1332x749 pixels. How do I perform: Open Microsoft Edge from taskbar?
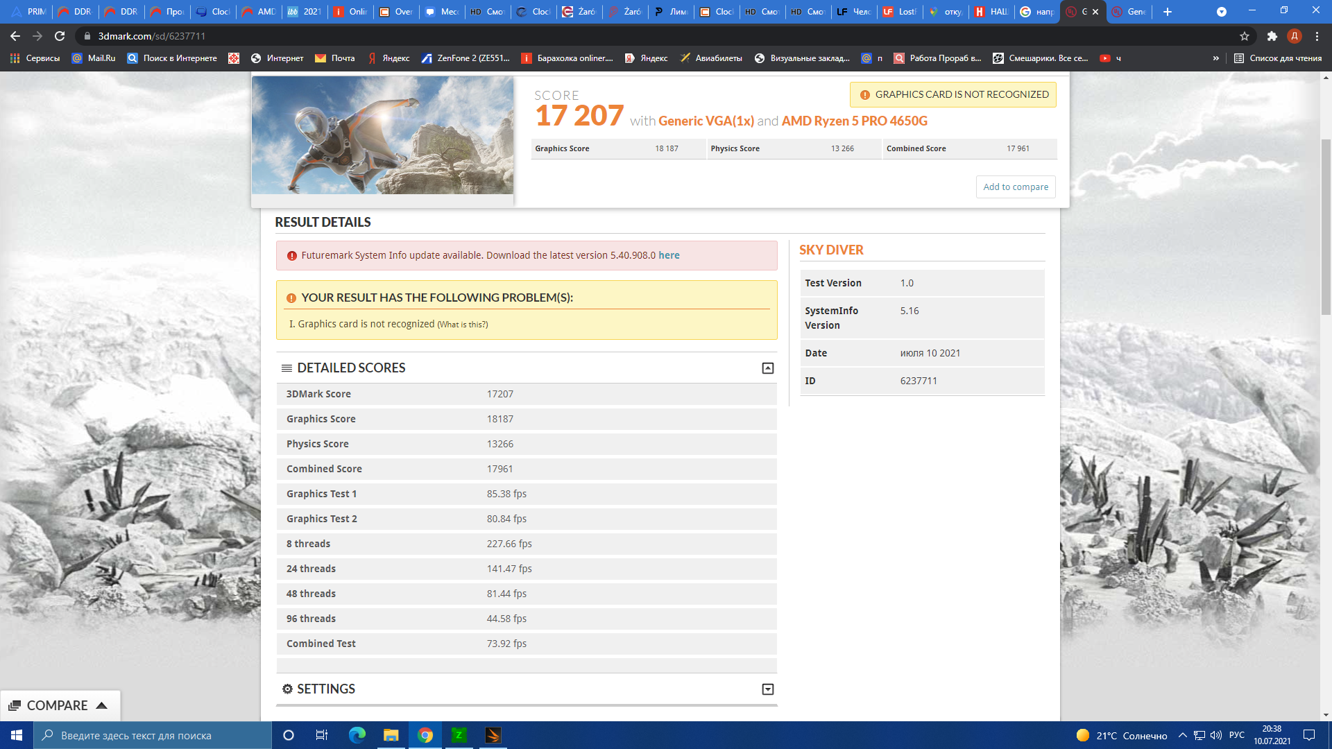[x=357, y=735]
